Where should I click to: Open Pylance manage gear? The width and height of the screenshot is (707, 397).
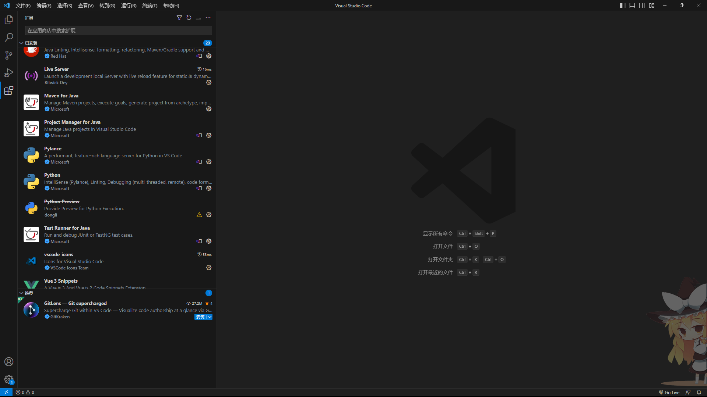click(x=209, y=162)
